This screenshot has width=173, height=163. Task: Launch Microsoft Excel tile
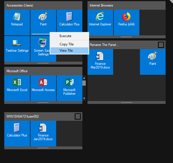[x=17, y=85]
